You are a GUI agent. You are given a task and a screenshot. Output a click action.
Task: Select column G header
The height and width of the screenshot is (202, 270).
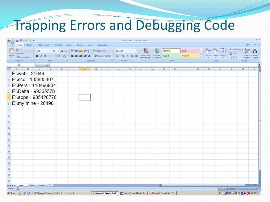point(85,69)
